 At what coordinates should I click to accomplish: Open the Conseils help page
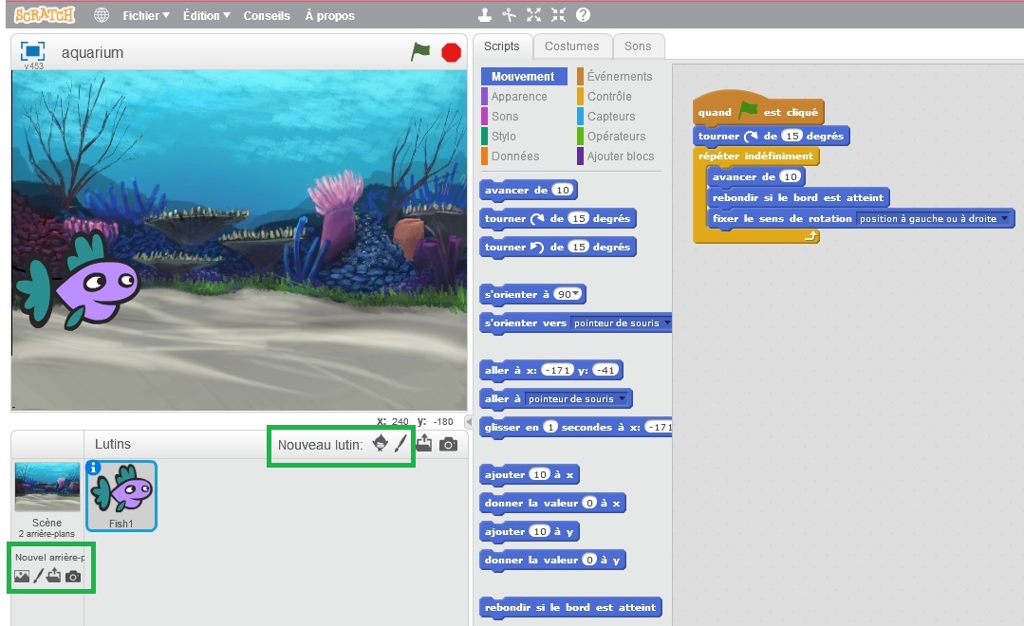click(x=267, y=15)
